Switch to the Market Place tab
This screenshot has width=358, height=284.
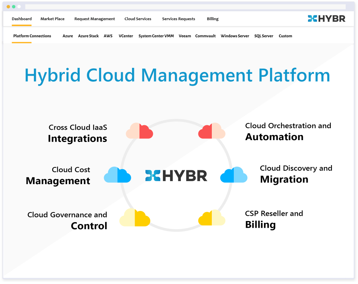point(52,19)
